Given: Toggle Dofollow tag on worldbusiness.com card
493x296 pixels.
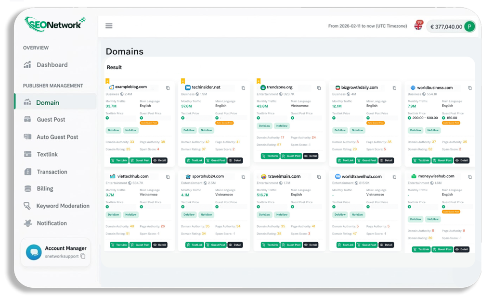Looking at the screenshot, I should coord(415,130).
